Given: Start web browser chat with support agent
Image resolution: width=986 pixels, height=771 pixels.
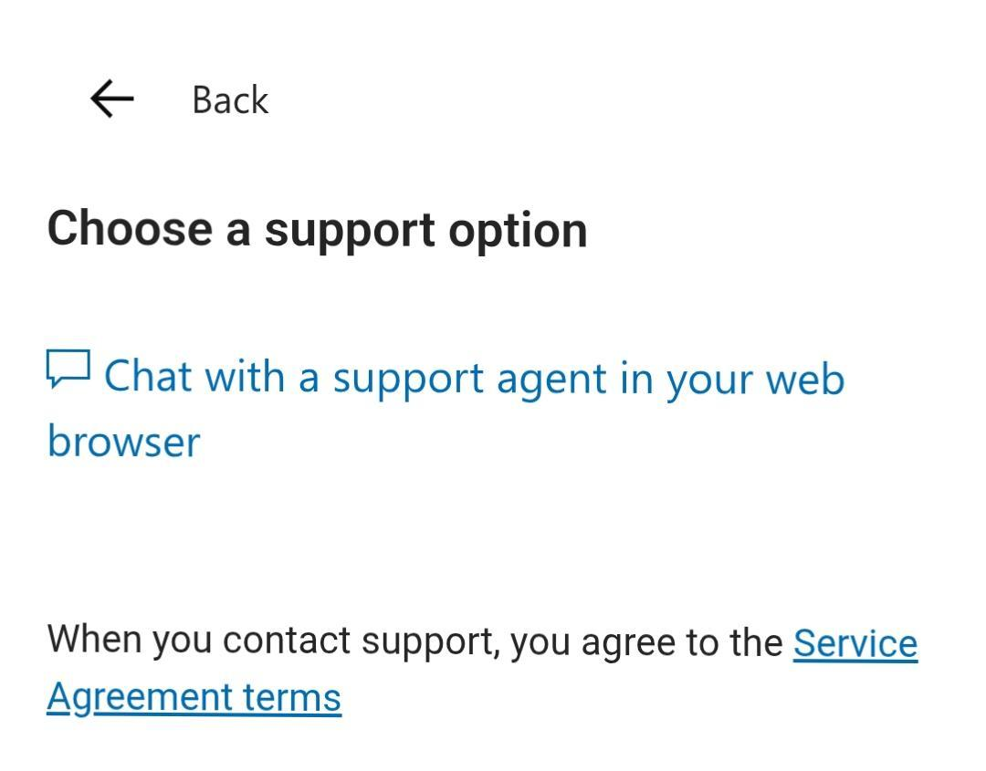Looking at the screenshot, I should point(446,409).
